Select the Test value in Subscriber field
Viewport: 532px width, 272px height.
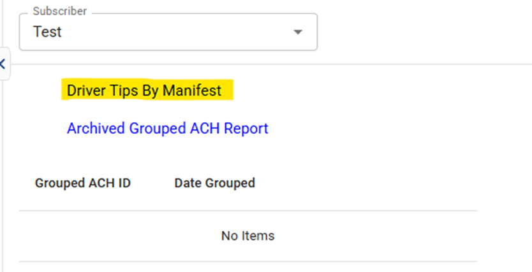48,32
